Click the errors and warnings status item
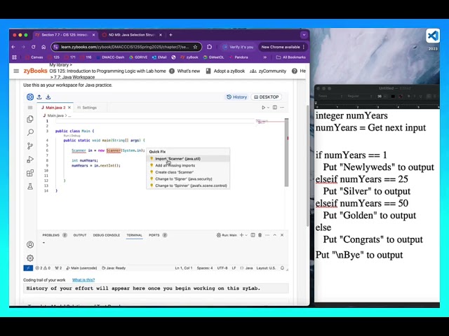The image size is (449, 336). [x=43, y=268]
